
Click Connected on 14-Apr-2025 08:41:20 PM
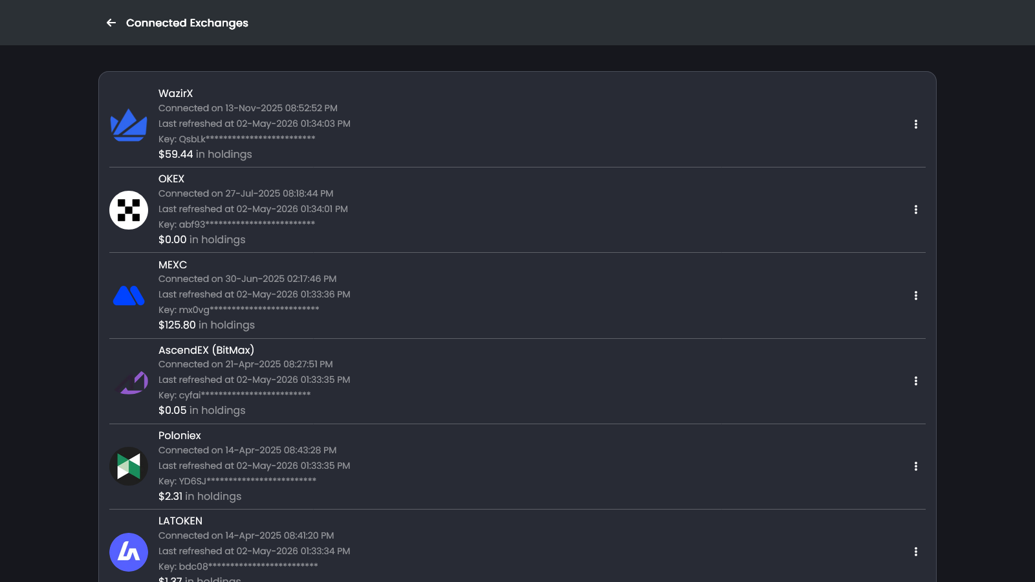[246, 535]
